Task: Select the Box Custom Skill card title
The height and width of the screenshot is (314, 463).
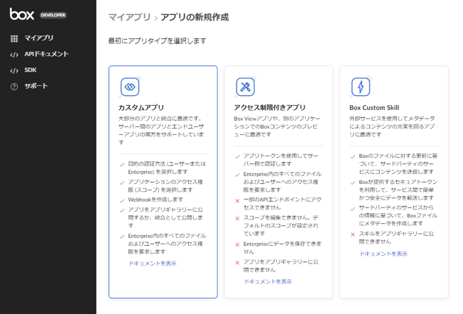Action: pos(374,107)
